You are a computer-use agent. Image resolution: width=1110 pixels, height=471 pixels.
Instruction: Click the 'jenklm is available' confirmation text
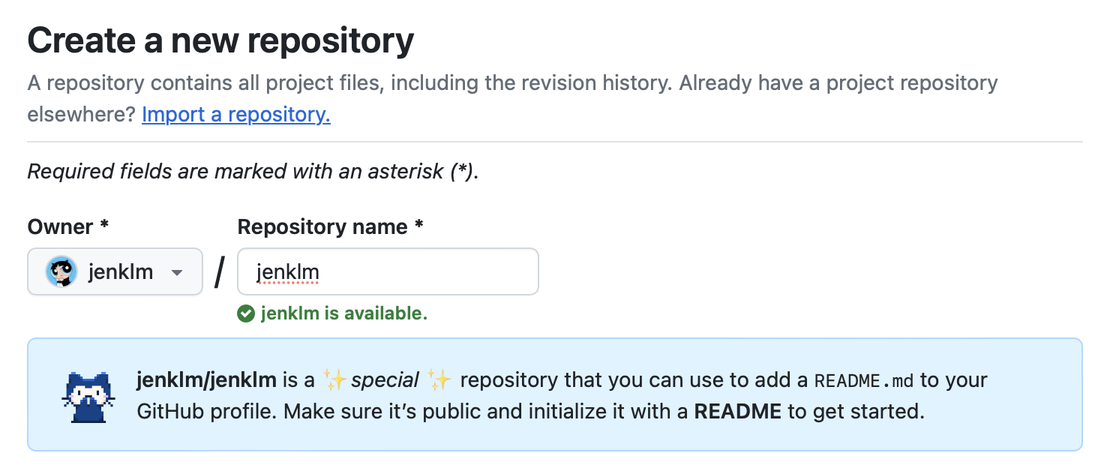(x=343, y=313)
